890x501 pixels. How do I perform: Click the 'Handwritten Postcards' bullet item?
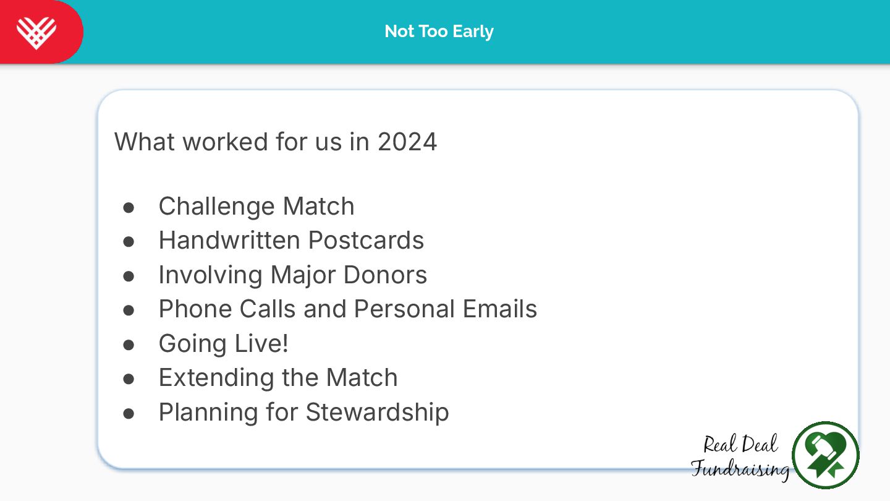pos(291,240)
